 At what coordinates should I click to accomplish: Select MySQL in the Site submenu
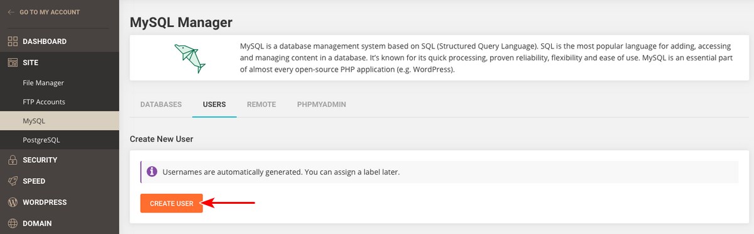pos(59,121)
